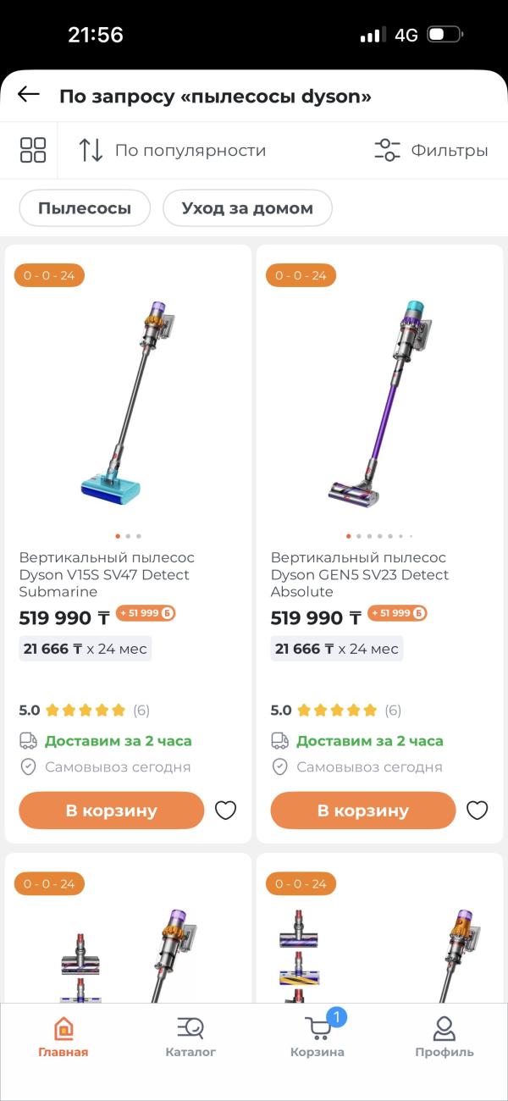Open the Profile tab icon

[444, 1028]
